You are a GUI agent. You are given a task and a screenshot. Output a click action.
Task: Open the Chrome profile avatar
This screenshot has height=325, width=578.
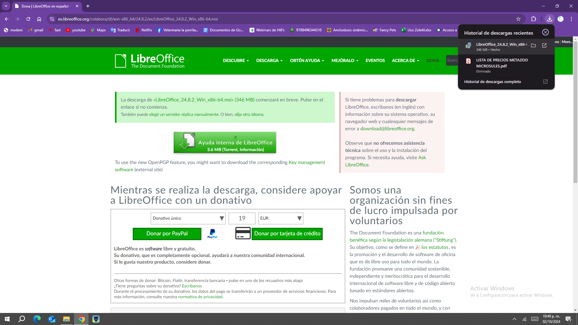click(561, 19)
